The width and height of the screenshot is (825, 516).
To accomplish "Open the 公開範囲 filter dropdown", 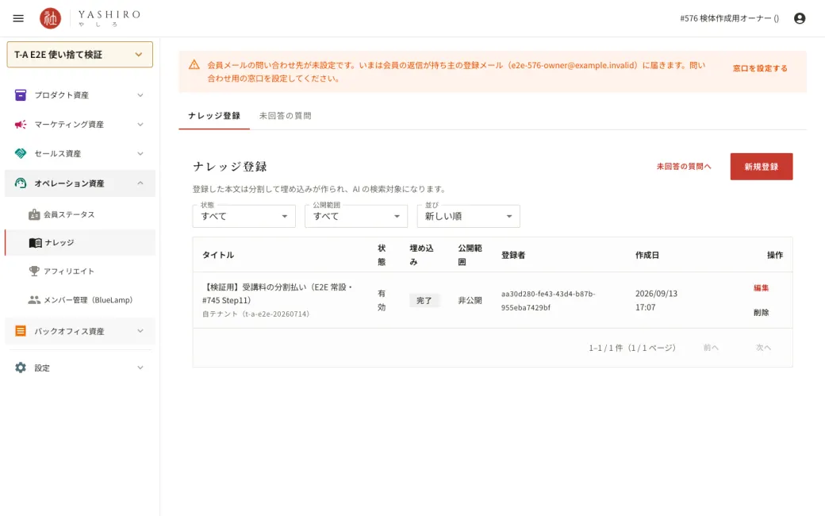I will coord(356,217).
